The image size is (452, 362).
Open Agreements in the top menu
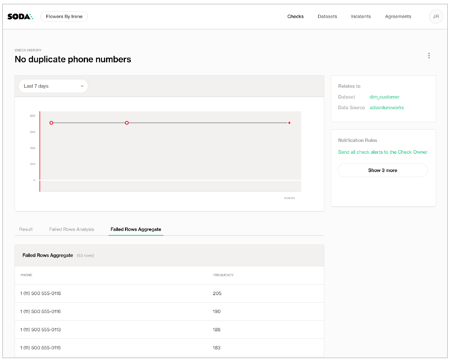point(398,16)
